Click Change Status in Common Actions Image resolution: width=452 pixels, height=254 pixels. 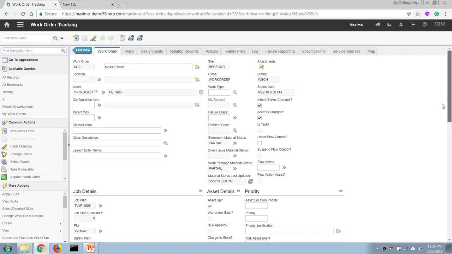(x=21, y=154)
